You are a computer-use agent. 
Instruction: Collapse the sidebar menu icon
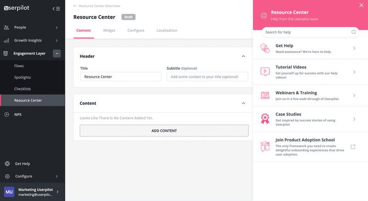(56, 9)
